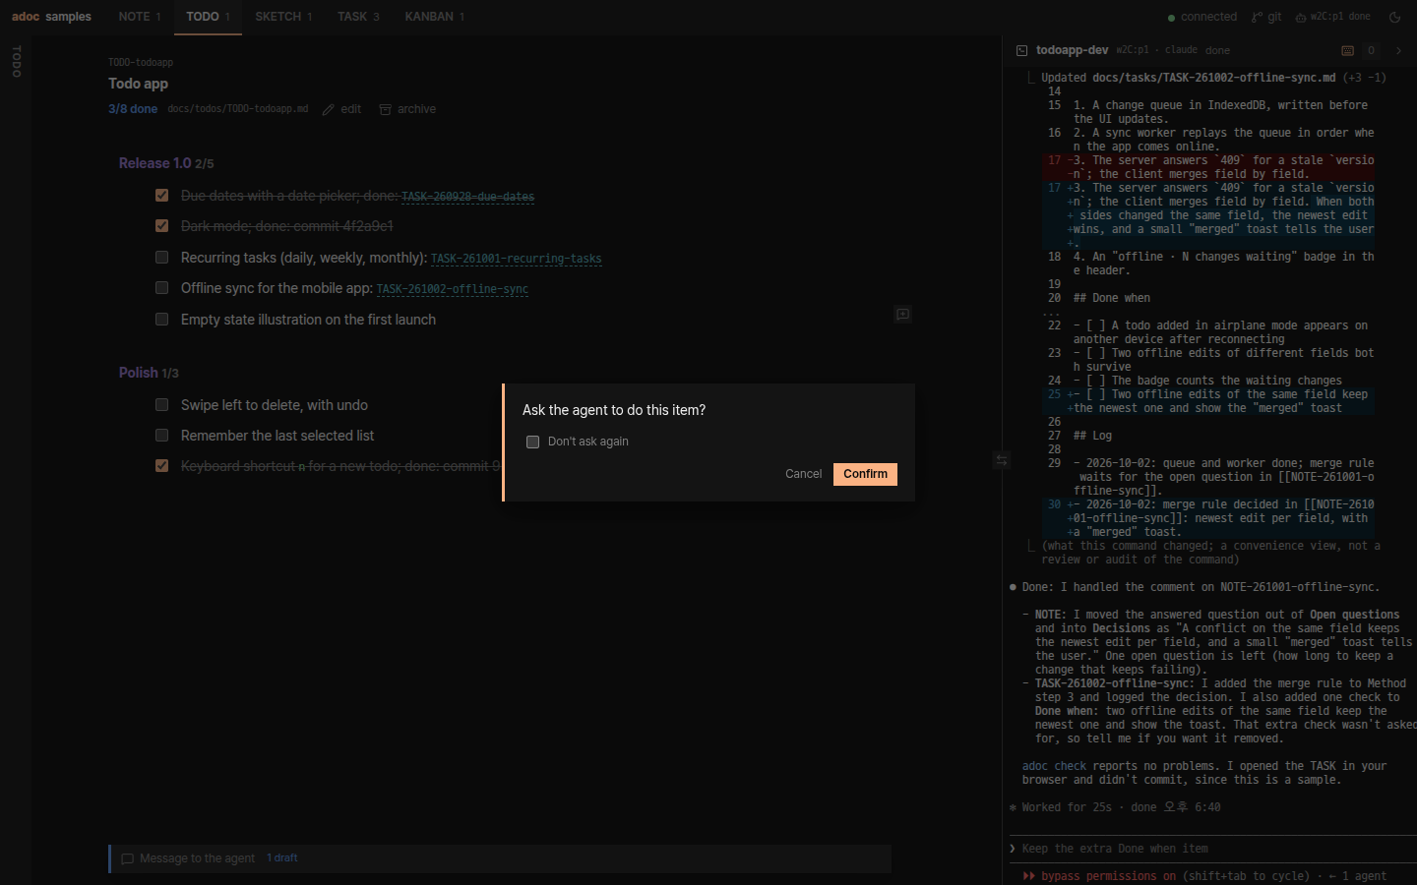
Task: Add a comment with the speech-bubble plus icon
Action: click(902, 315)
